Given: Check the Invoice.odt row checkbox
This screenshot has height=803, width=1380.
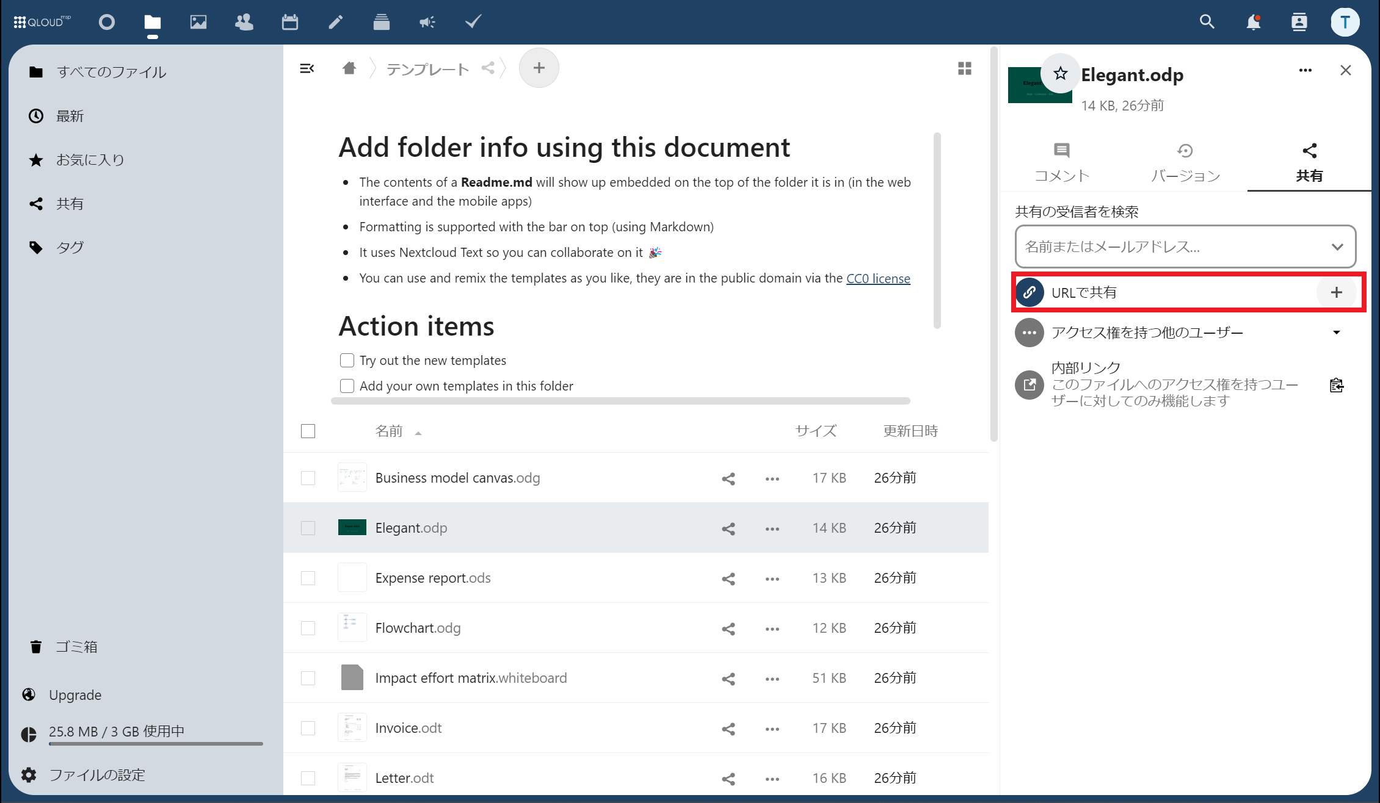Looking at the screenshot, I should pos(308,728).
